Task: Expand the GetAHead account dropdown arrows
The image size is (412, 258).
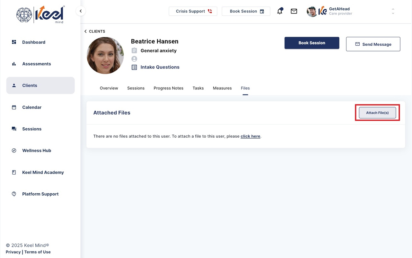Action: [393, 11]
